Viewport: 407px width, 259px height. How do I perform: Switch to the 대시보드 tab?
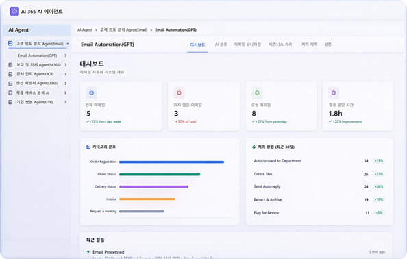[x=197, y=45]
